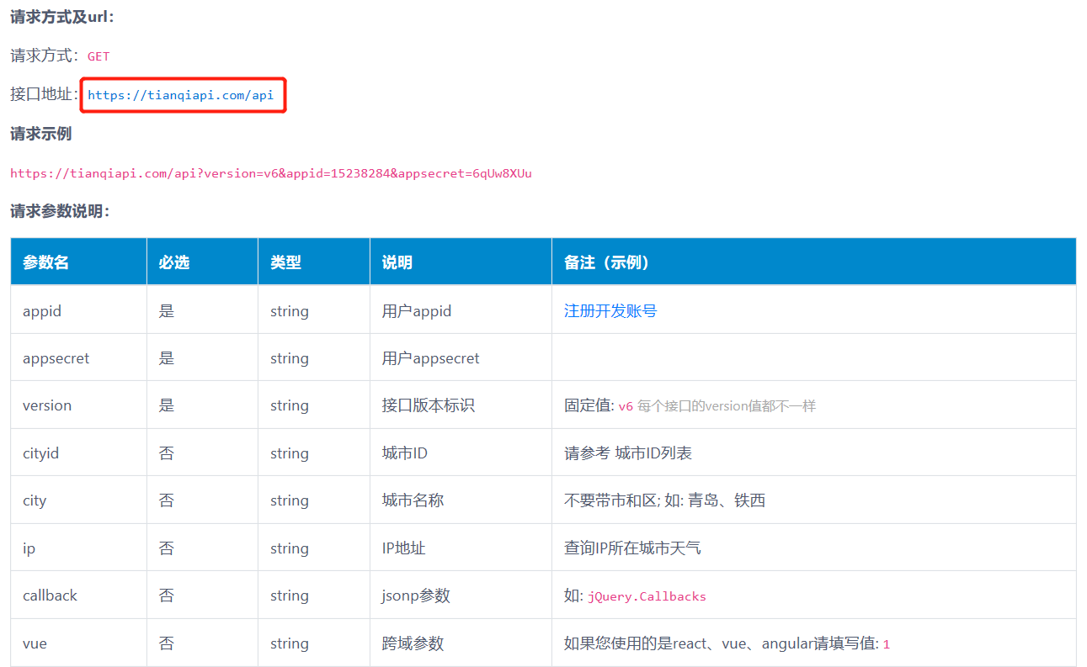
Task: Select the vue parameter name cell
Action: 78,643
